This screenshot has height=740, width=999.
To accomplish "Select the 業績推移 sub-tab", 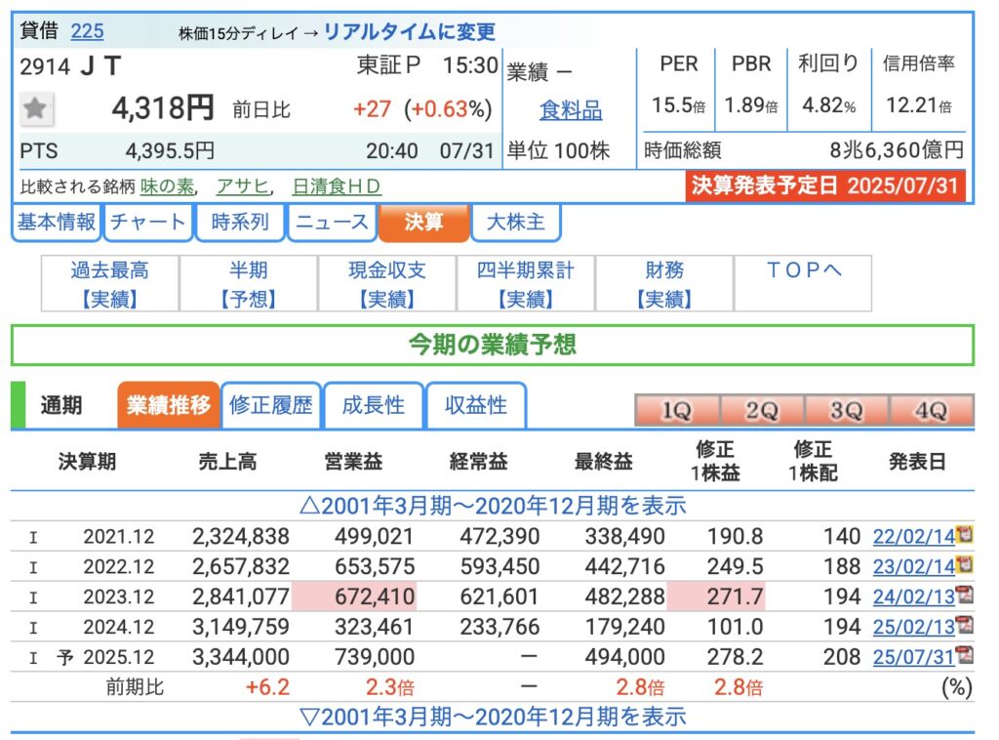I will (168, 405).
